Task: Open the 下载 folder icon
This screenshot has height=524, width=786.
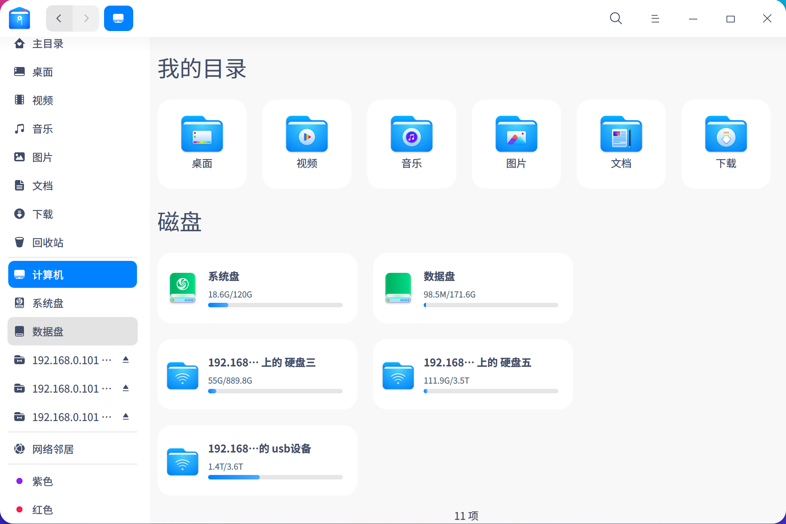Action: pos(726,135)
